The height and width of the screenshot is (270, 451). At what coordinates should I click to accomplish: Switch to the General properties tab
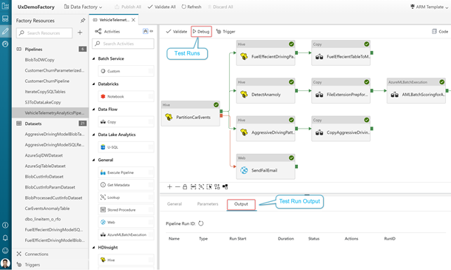pos(174,204)
